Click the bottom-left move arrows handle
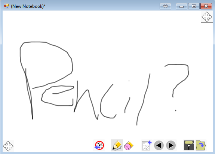 pos(8,146)
